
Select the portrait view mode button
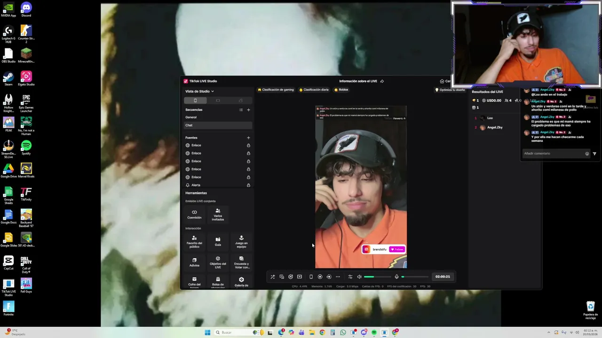click(x=195, y=100)
